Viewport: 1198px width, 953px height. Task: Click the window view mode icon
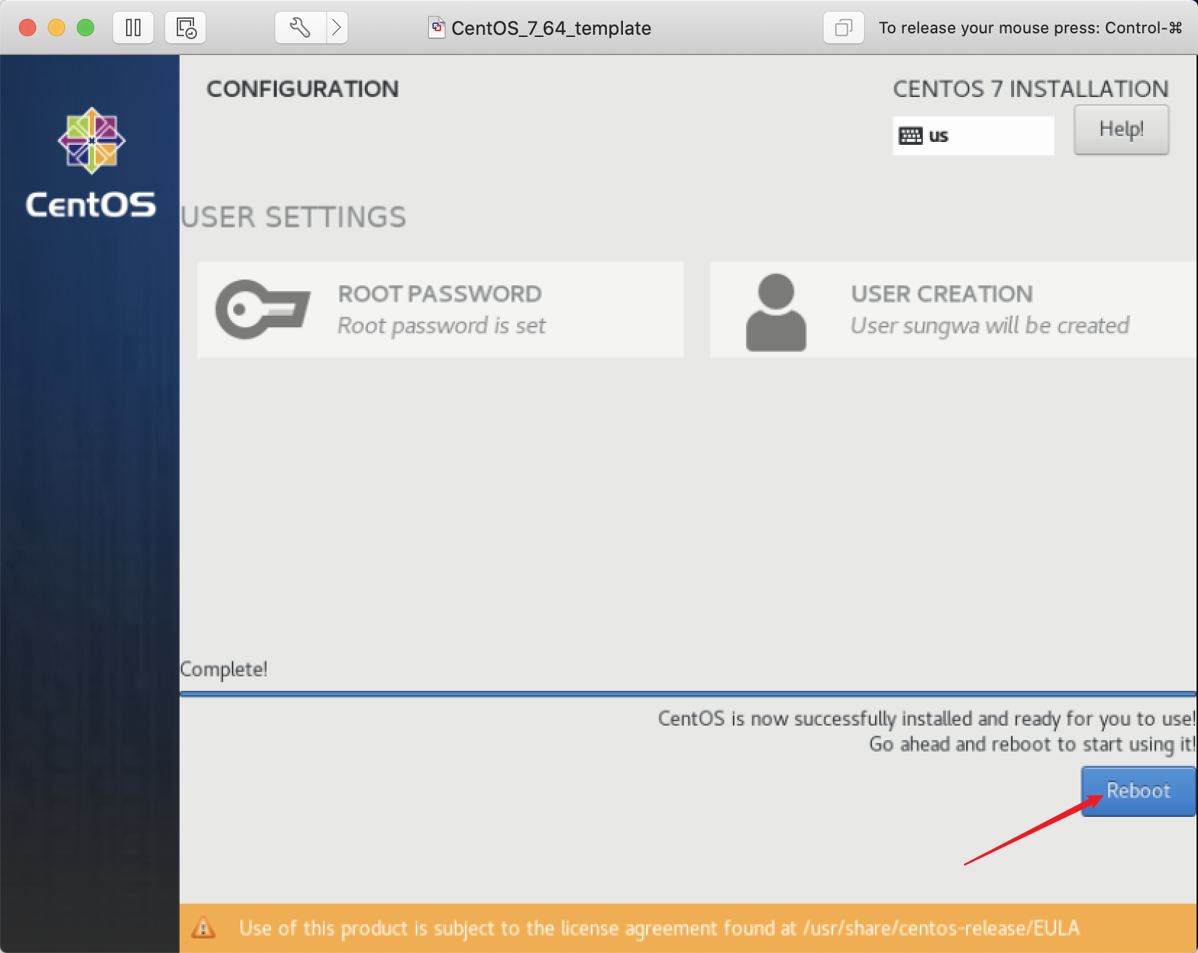[843, 28]
